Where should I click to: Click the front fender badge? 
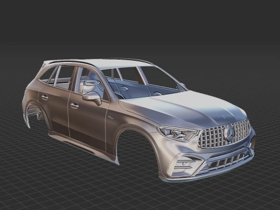pyautogui.click(x=111, y=117)
